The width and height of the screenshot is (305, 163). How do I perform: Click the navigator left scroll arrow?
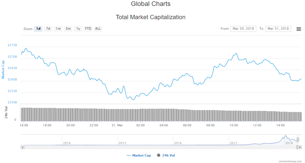pyautogui.click(x=22, y=147)
